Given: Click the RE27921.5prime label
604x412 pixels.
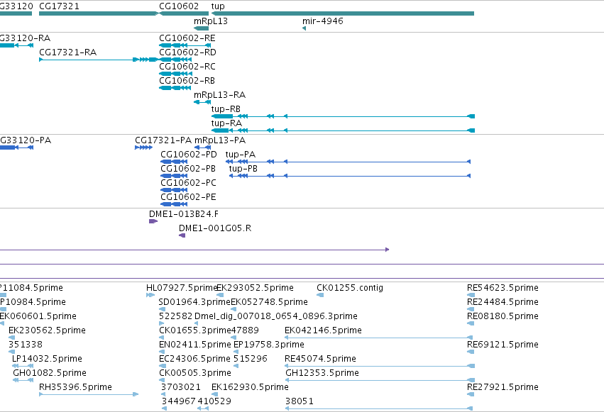Looking at the screenshot, I should 503,387.
